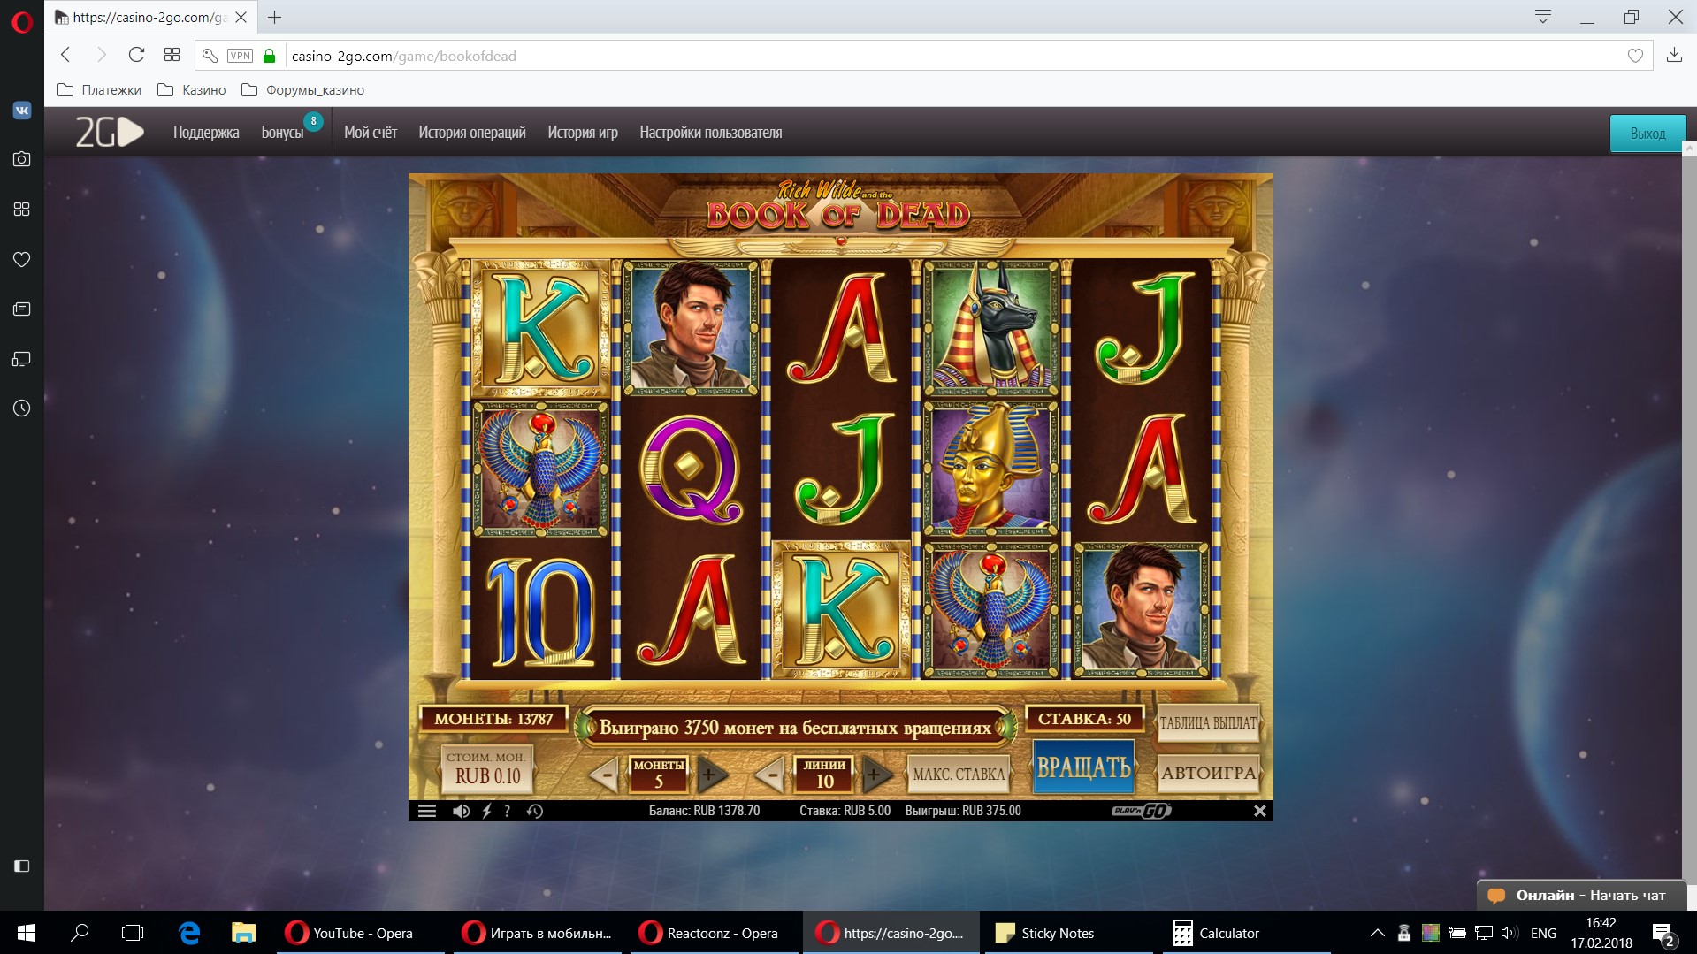Viewport: 1697px width, 954px height.
Task: Open История игр page
Action: tap(583, 133)
